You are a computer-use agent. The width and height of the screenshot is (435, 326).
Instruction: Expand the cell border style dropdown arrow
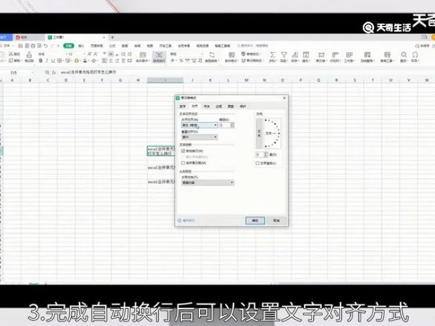point(63,61)
